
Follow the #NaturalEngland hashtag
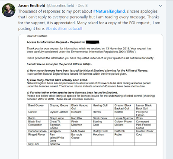(109, 11)
